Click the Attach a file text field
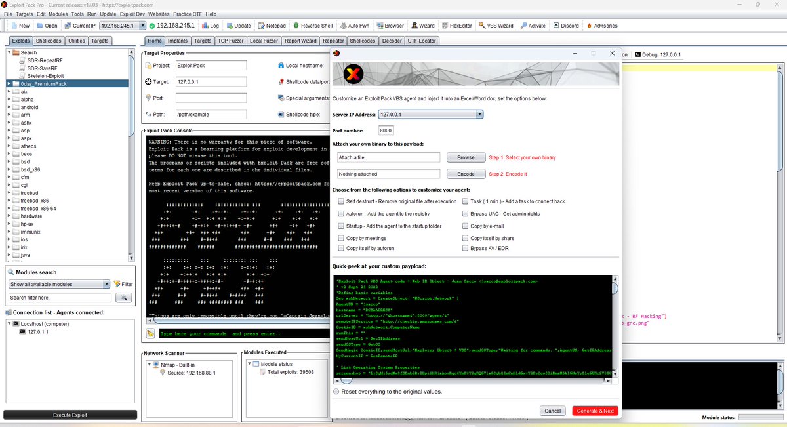 click(x=388, y=157)
